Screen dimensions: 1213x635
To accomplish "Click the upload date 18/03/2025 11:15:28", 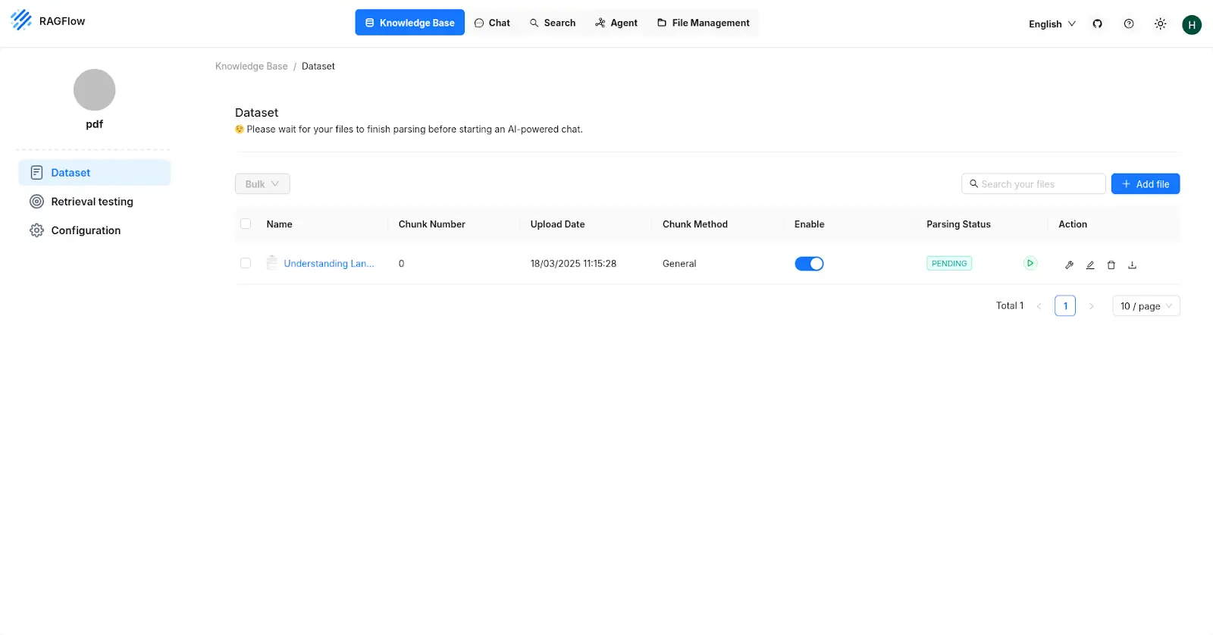I will click(574, 264).
